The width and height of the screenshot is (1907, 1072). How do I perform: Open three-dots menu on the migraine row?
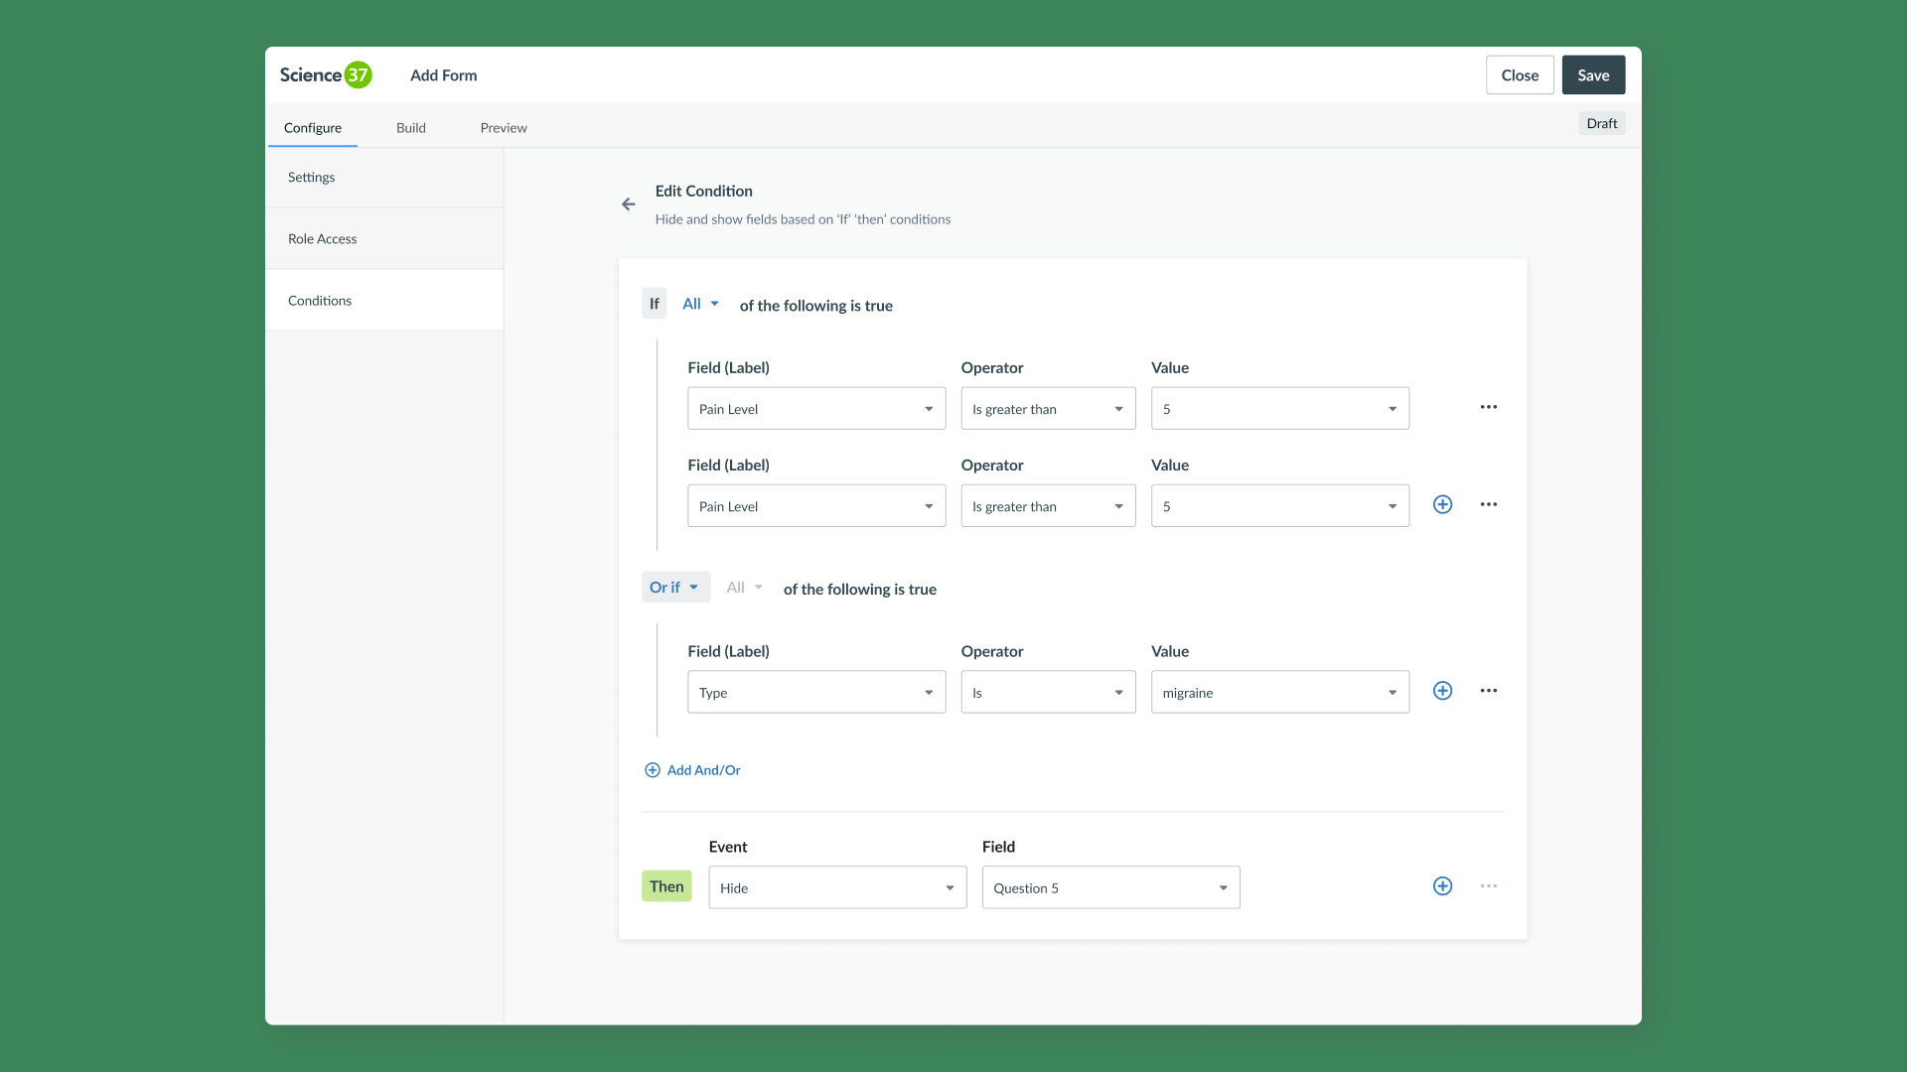[x=1488, y=692]
